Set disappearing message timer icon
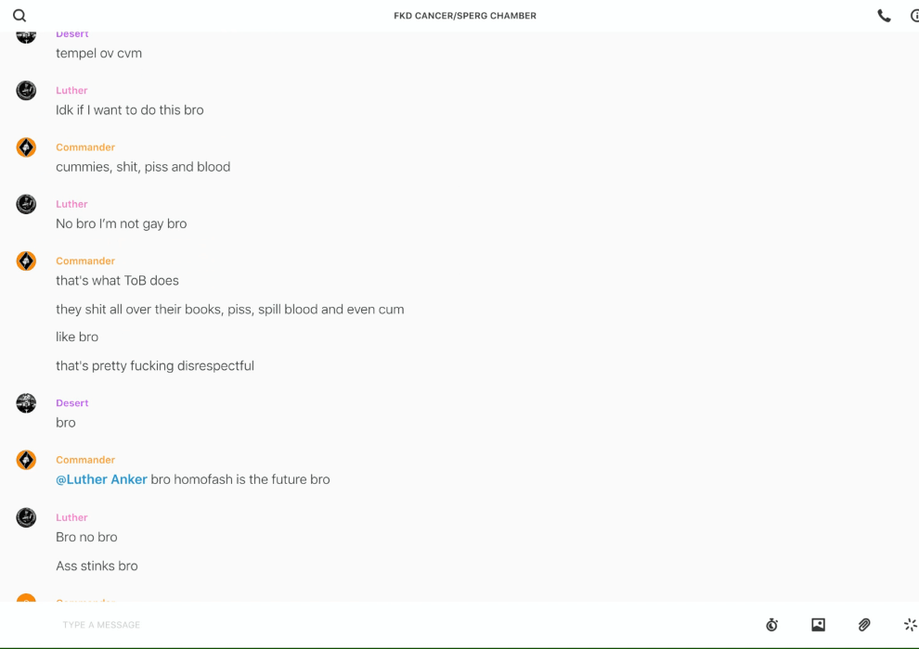The width and height of the screenshot is (919, 649). pyautogui.click(x=772, y=624)
